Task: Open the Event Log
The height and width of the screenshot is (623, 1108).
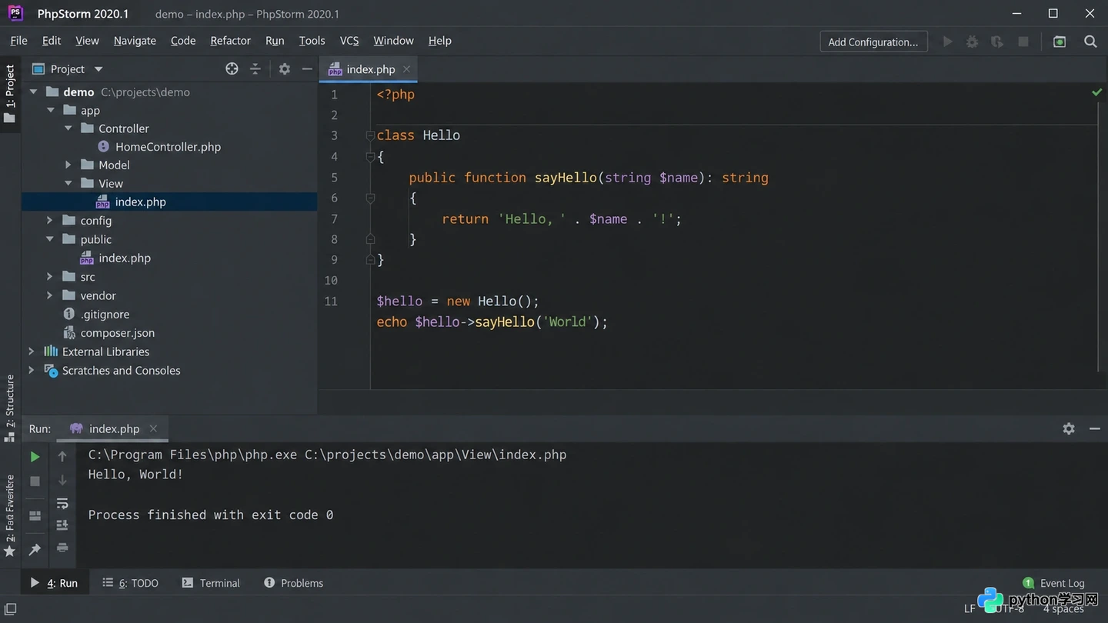Action: [x=1053, y=583]
